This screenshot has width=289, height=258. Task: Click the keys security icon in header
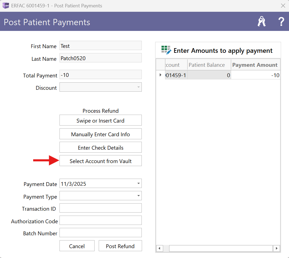click(262, 21)
